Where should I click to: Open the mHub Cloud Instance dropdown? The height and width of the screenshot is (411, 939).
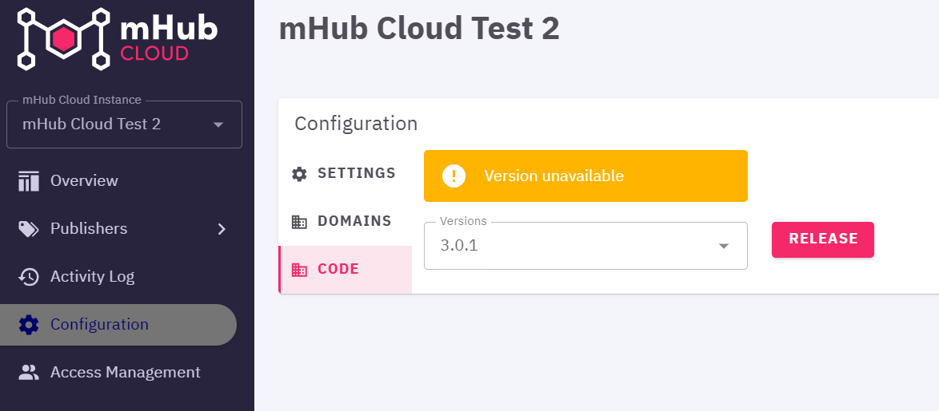click(x=124, y=124)
